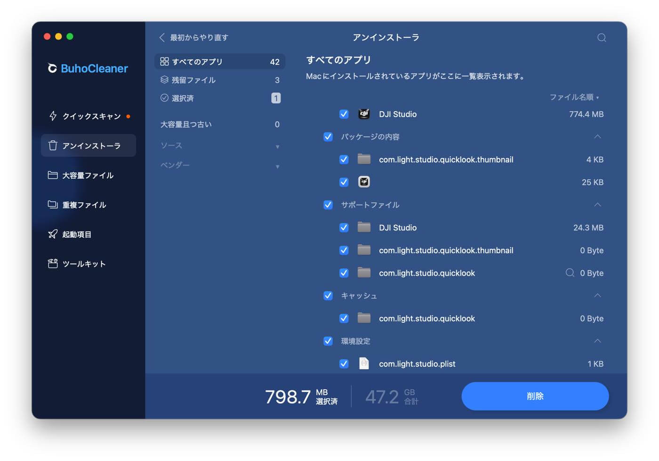This screenshot has height=461, width=659.
Task: Uncheck the DJI Studio checkbox
Action: (x=344, y=114)
